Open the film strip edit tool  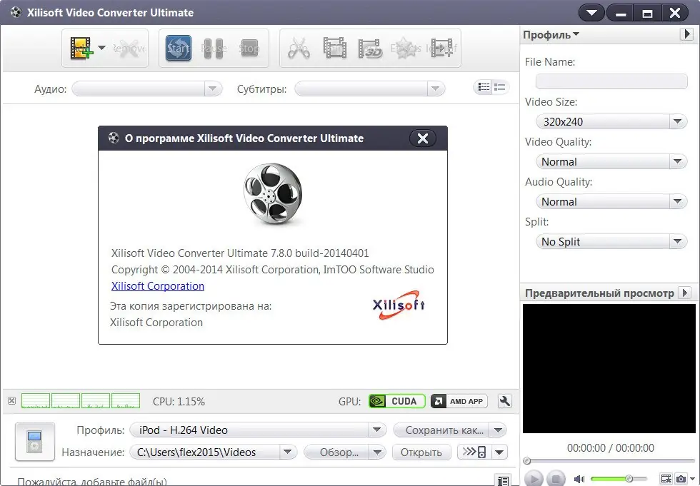335,48
